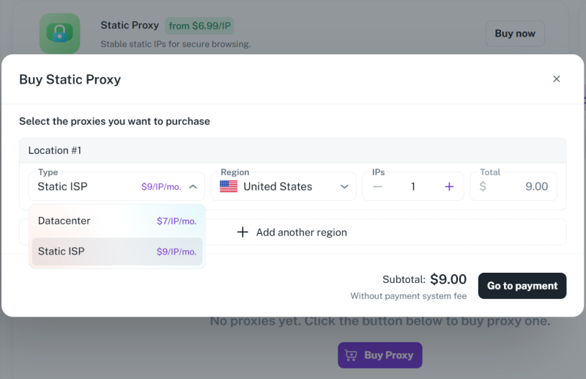Click the IPs quantity number field
Image resolution: width=586 pixels, height=379 pixels.
coord(413,187)
